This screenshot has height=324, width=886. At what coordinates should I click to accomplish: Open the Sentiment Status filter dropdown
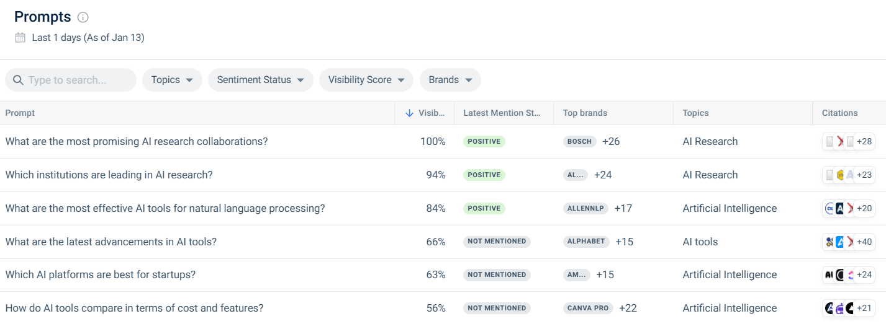[260, 80]
